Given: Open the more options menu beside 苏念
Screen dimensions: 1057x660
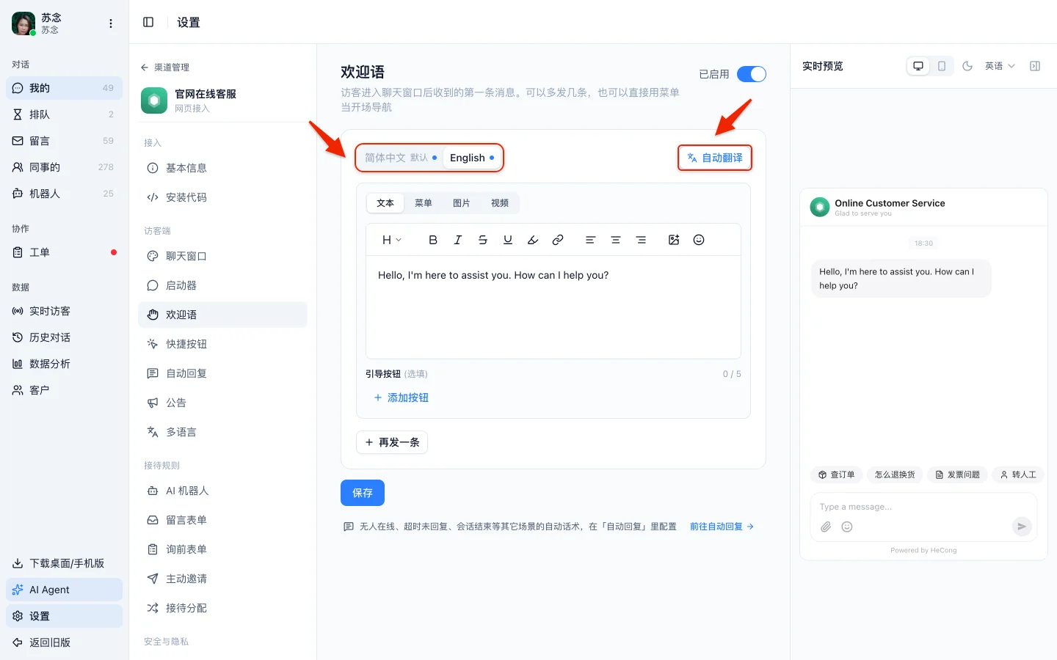Looking at the screenshot, I should [111, 23].
